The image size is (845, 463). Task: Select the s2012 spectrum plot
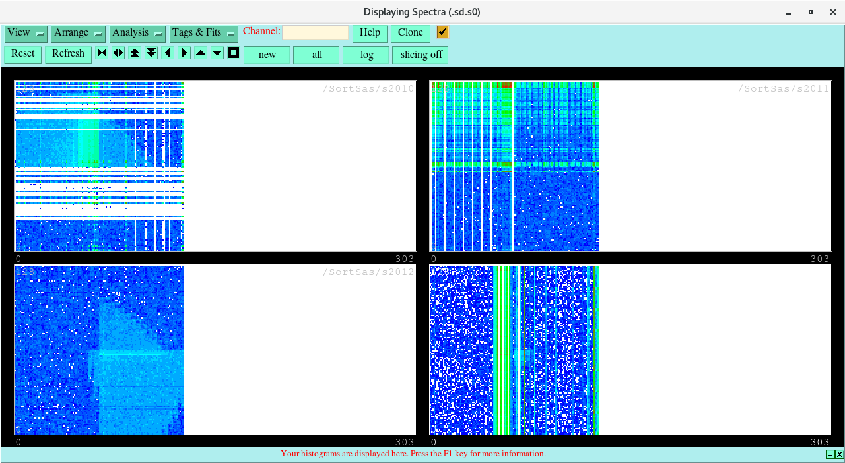pyautogui.click(x=215, y=350)
